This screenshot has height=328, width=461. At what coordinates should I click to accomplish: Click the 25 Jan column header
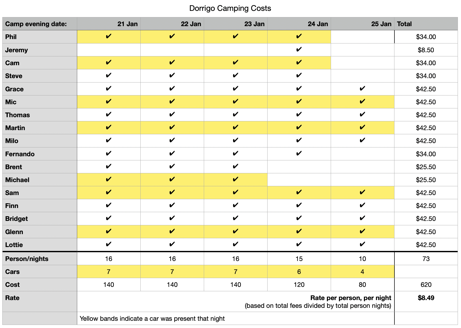click(x=381, y=24)
